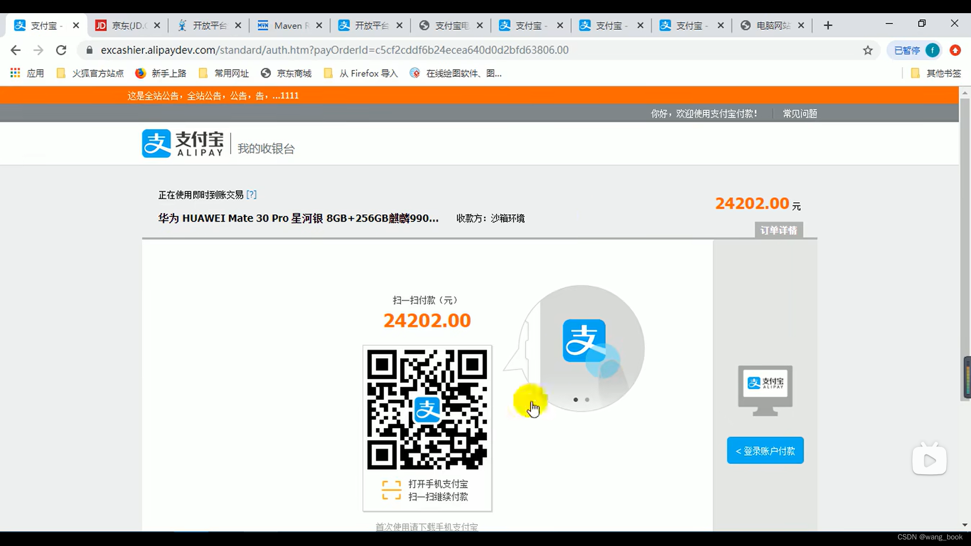Click the scrollbar down arrow
Image resolution: width=971 pixels, height=546 pixels.
[964, 525]
